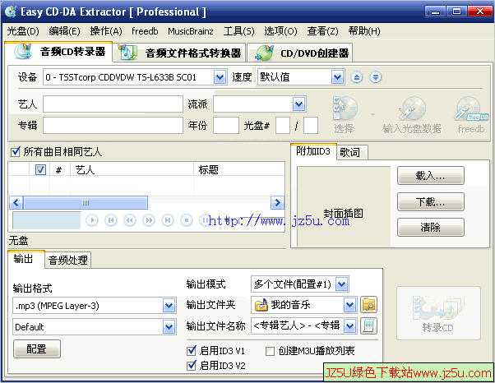Image resolution: width=495 pixels, height=383 pixels.
Task: Click the freedb lookup icon
Action: [x=471, y=115]
